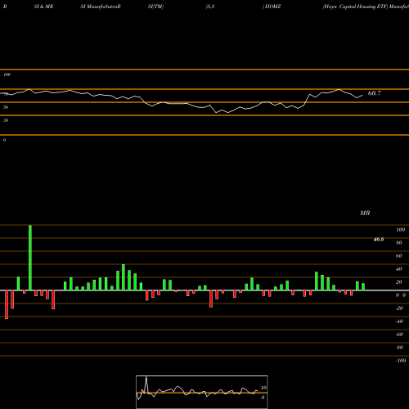The height and width of the screenshot is (409, 409).
Task: Click the -80 label on MR axis
Action: click(x=399, y=348)
